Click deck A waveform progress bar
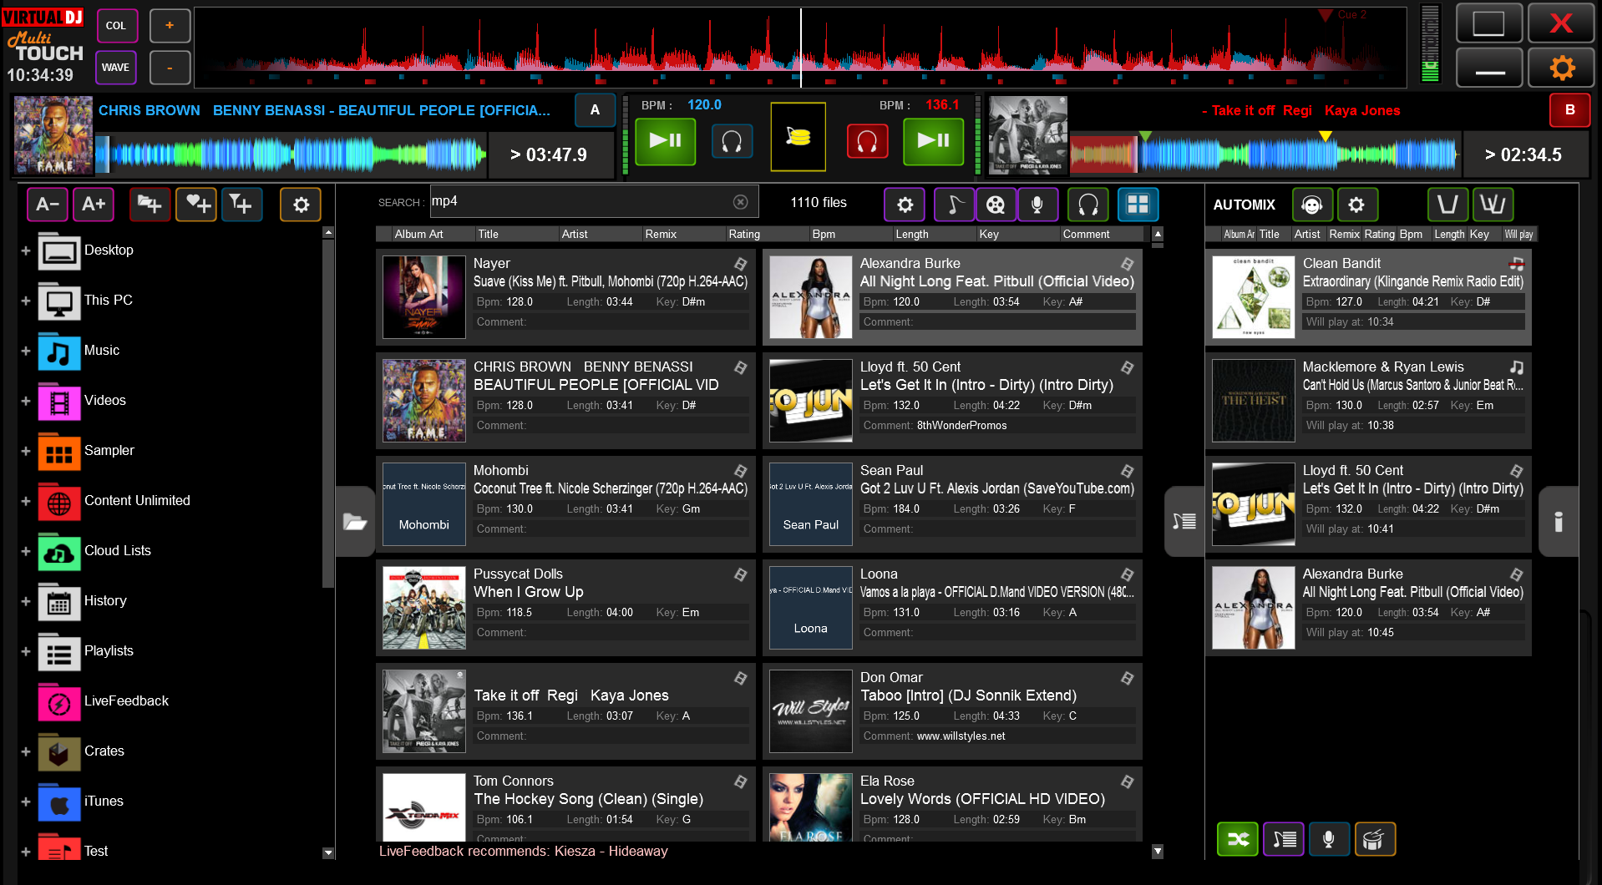The width and height of the screenshot is (1602, 885). pos(291,154)
